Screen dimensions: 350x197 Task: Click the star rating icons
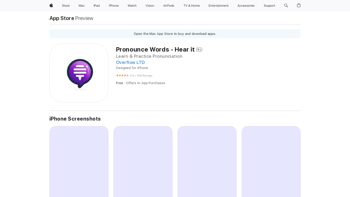[x=122, y=75]
